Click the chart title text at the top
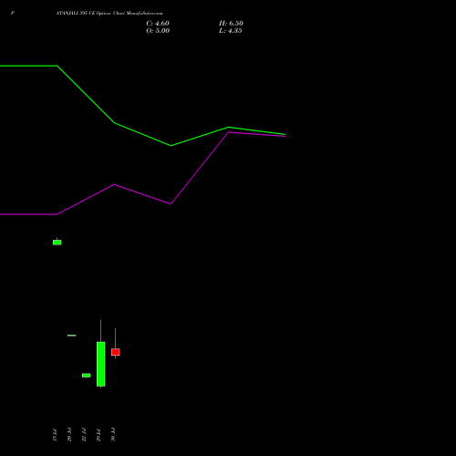 coord(109,14)
